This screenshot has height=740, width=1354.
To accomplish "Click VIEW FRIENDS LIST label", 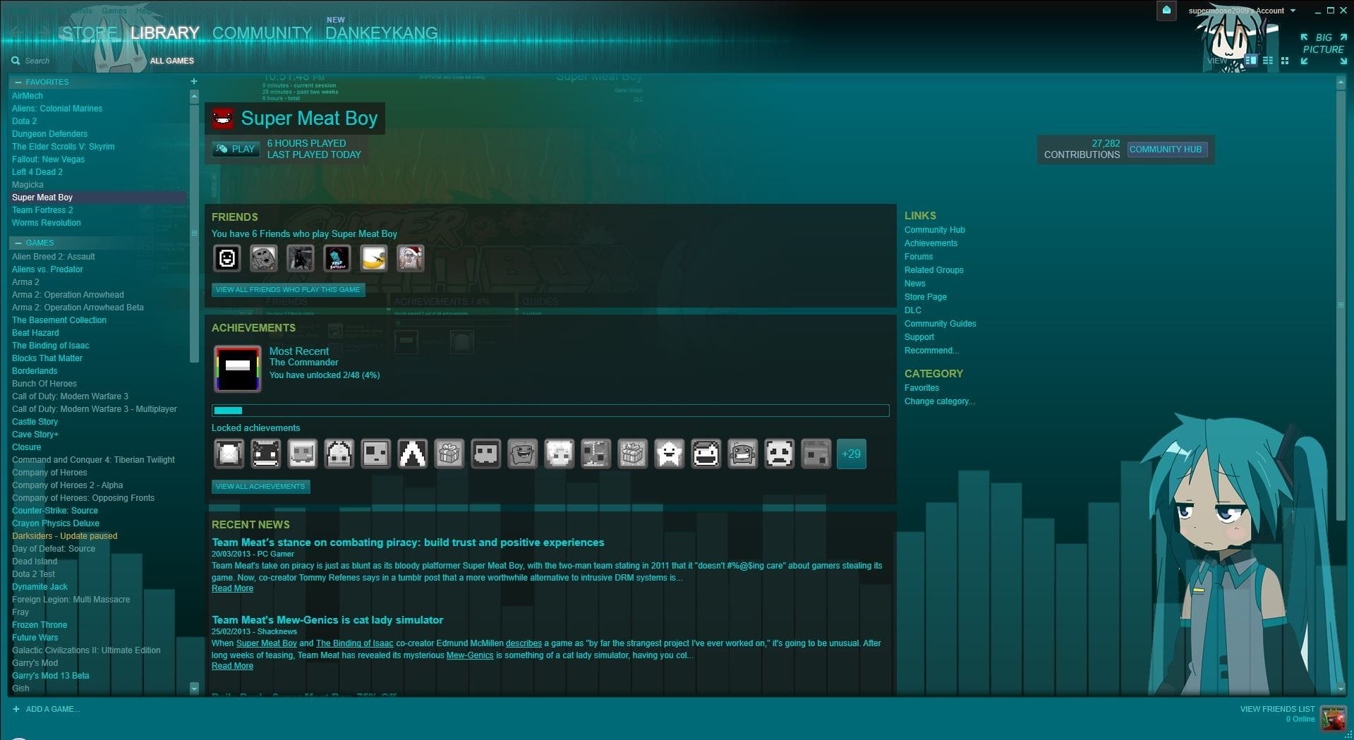I will click(1277, 709).
